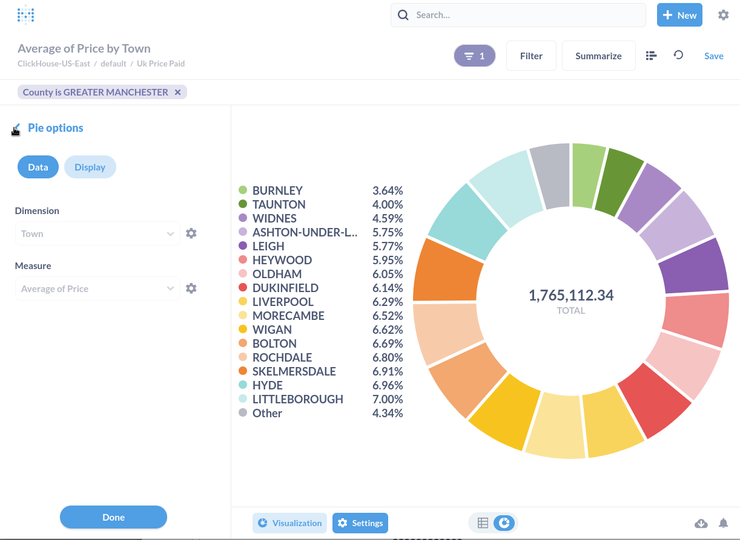Open settings gear for Average of Price measure
This screenshot has width=740, height=540.
pyautogui.click(x=191, y=288)
